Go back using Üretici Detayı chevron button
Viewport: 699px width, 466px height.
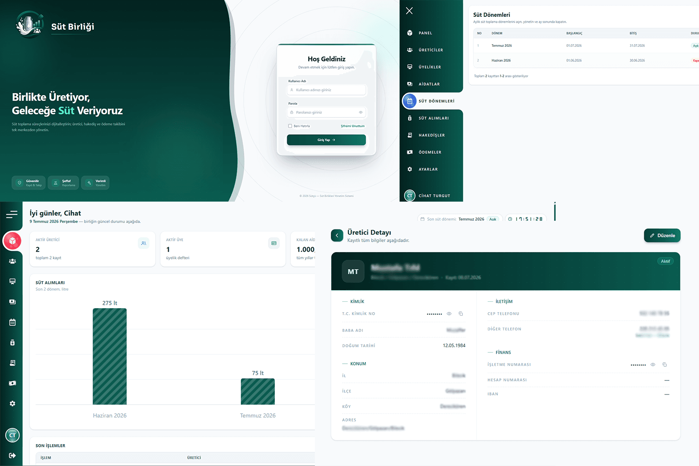pyautogui.click(x=337, y=235)
